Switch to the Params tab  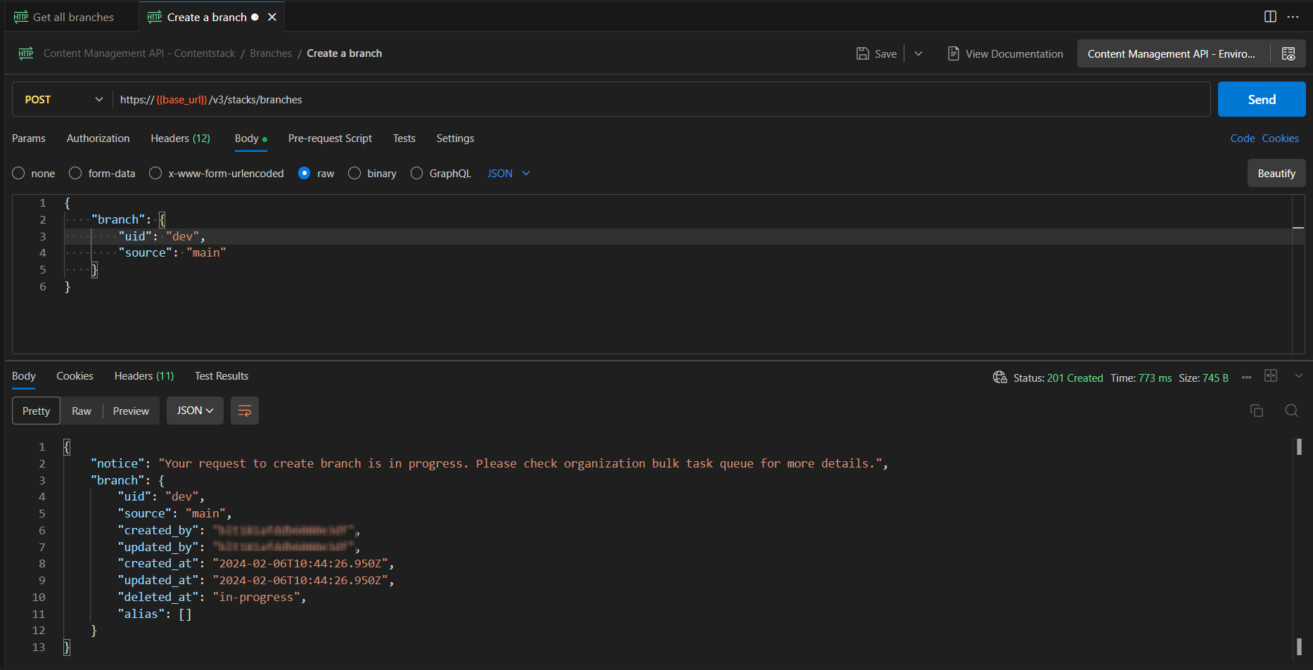[x=29, y=138]
